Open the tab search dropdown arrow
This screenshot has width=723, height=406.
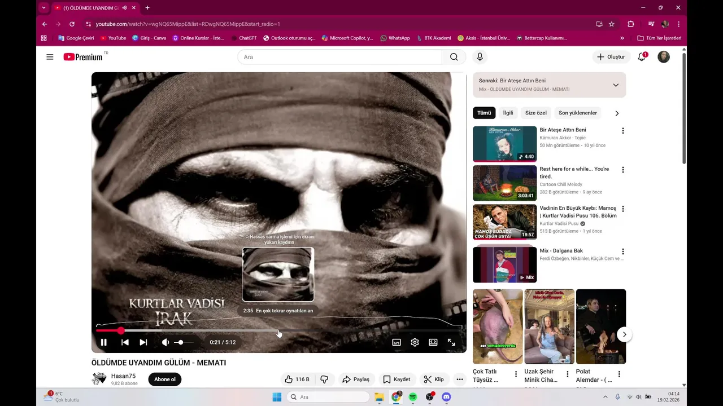43,8
